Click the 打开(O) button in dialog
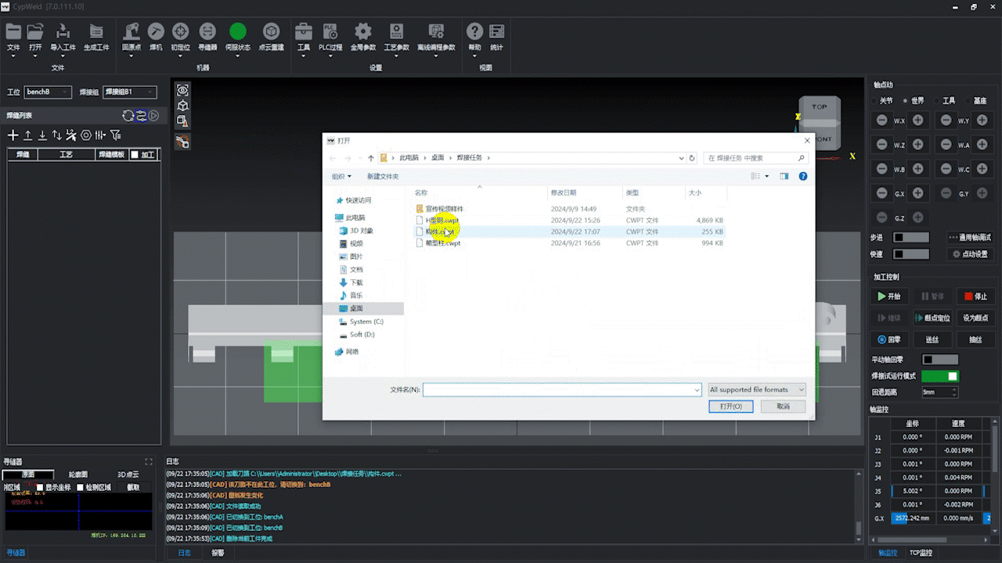The image size is (1002, 563). 730,407
